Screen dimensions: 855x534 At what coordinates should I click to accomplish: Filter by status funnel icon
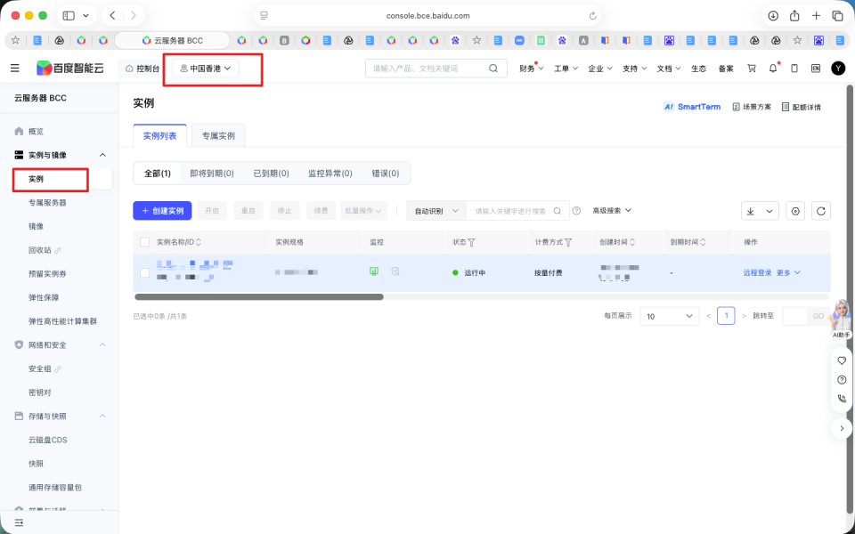tap(472, 242)
